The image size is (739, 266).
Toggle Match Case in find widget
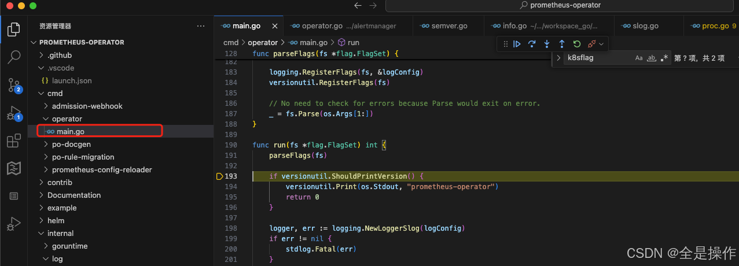click(x=639, y=58)
